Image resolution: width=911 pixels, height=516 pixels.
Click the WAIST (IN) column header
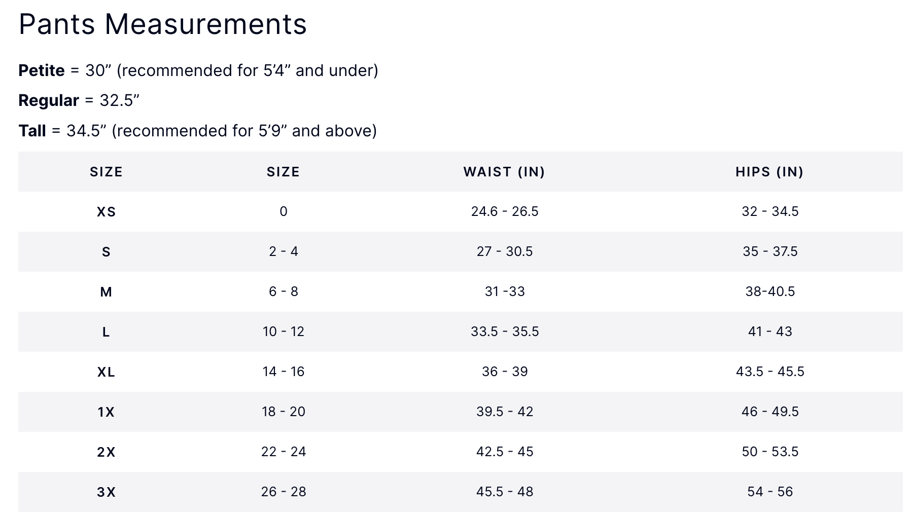[504, 172]
